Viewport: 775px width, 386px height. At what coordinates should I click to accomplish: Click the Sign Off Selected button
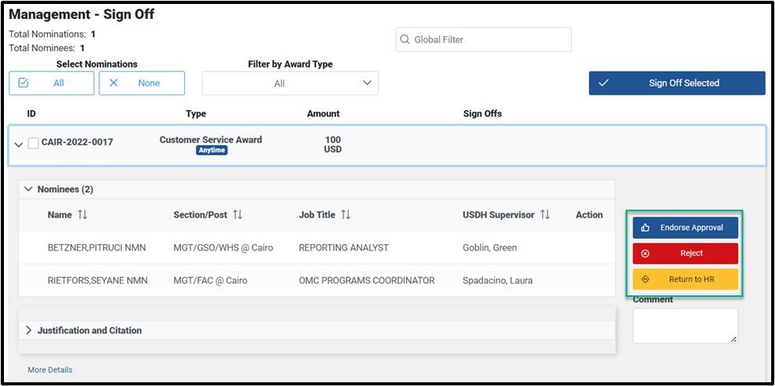[x=677, y=84]
